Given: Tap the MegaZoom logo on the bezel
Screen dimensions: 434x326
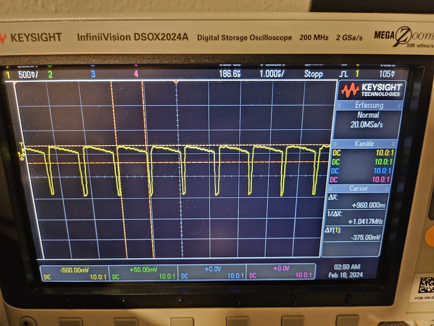Looking at the screenshot, I should 404,38.
